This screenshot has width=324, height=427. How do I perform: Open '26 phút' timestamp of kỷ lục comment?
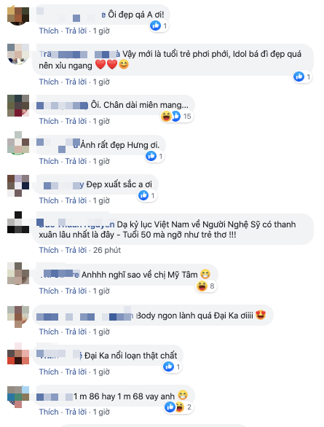tap(107, 250)
